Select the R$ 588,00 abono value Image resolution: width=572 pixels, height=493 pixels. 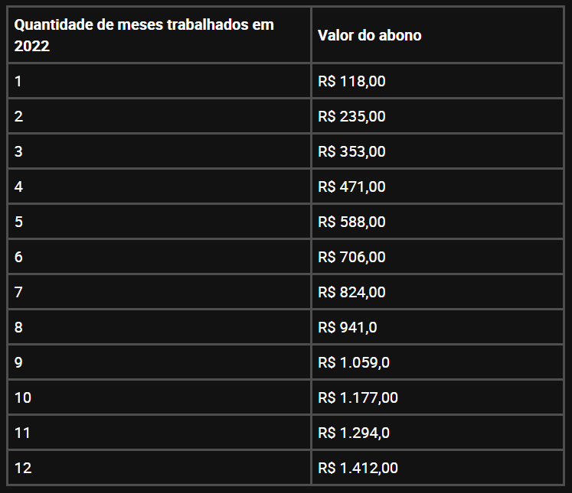click(x=351, y=222)
